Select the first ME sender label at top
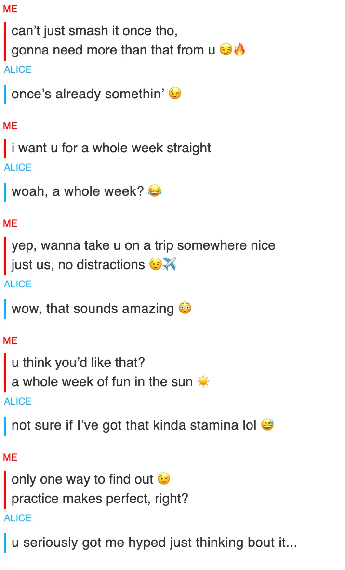The image size is (345, 570). pos(10,9)
